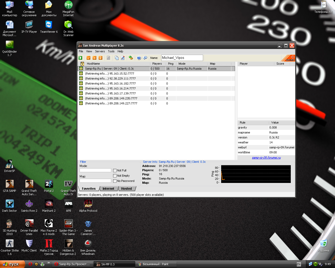Screen dimensions: 335x268
Task: Sort by Players column header
Action: (158, 64)
